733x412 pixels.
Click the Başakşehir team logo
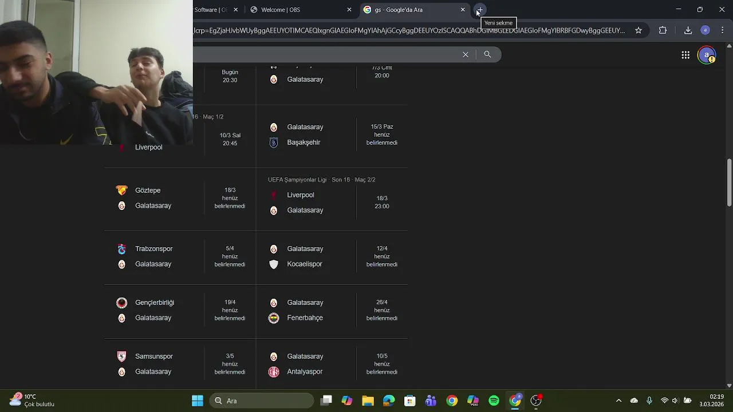tap(274, 142)
